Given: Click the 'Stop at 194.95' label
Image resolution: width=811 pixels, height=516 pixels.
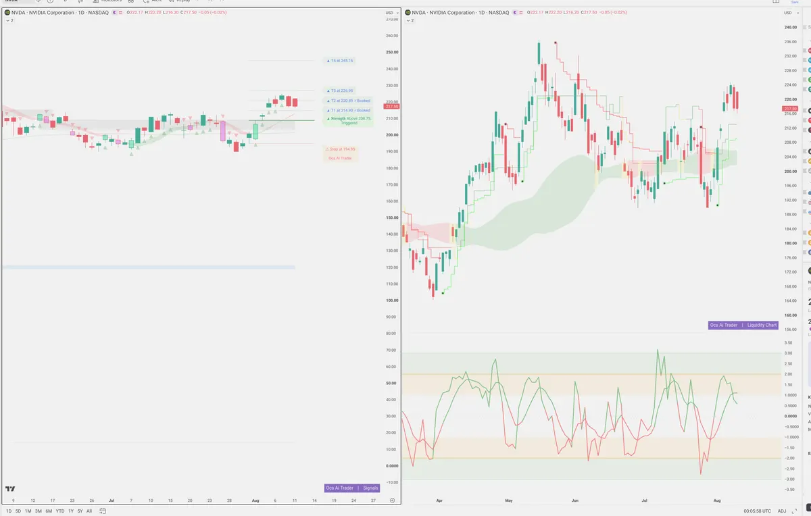Looking at the screenshot, I should point(340,149).
